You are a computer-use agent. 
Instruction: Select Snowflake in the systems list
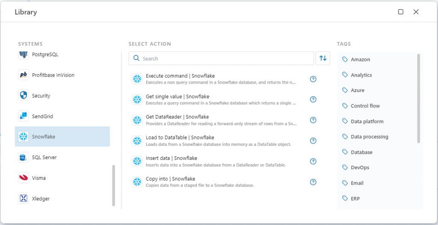coord(62,137)
